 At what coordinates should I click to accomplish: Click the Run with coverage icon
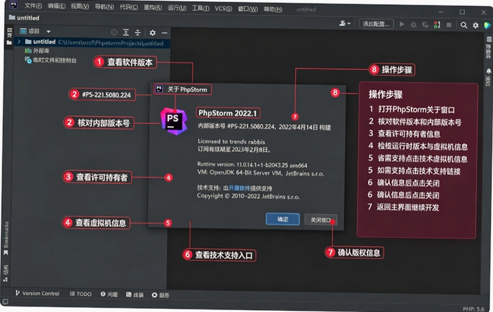425,25
